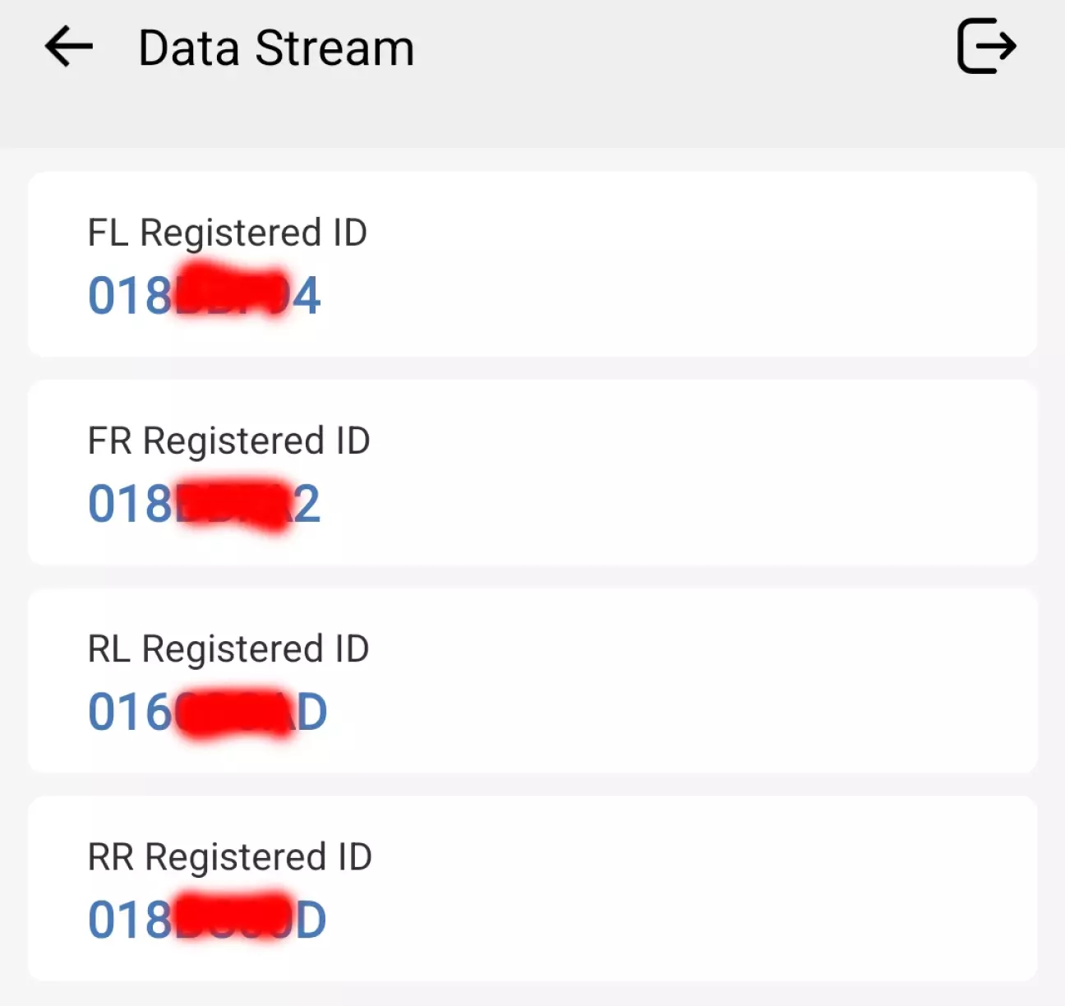This screenshot has height=1006, width=1065.
Task: Select the FL Registered ID label
Action: tap(227, 233)
